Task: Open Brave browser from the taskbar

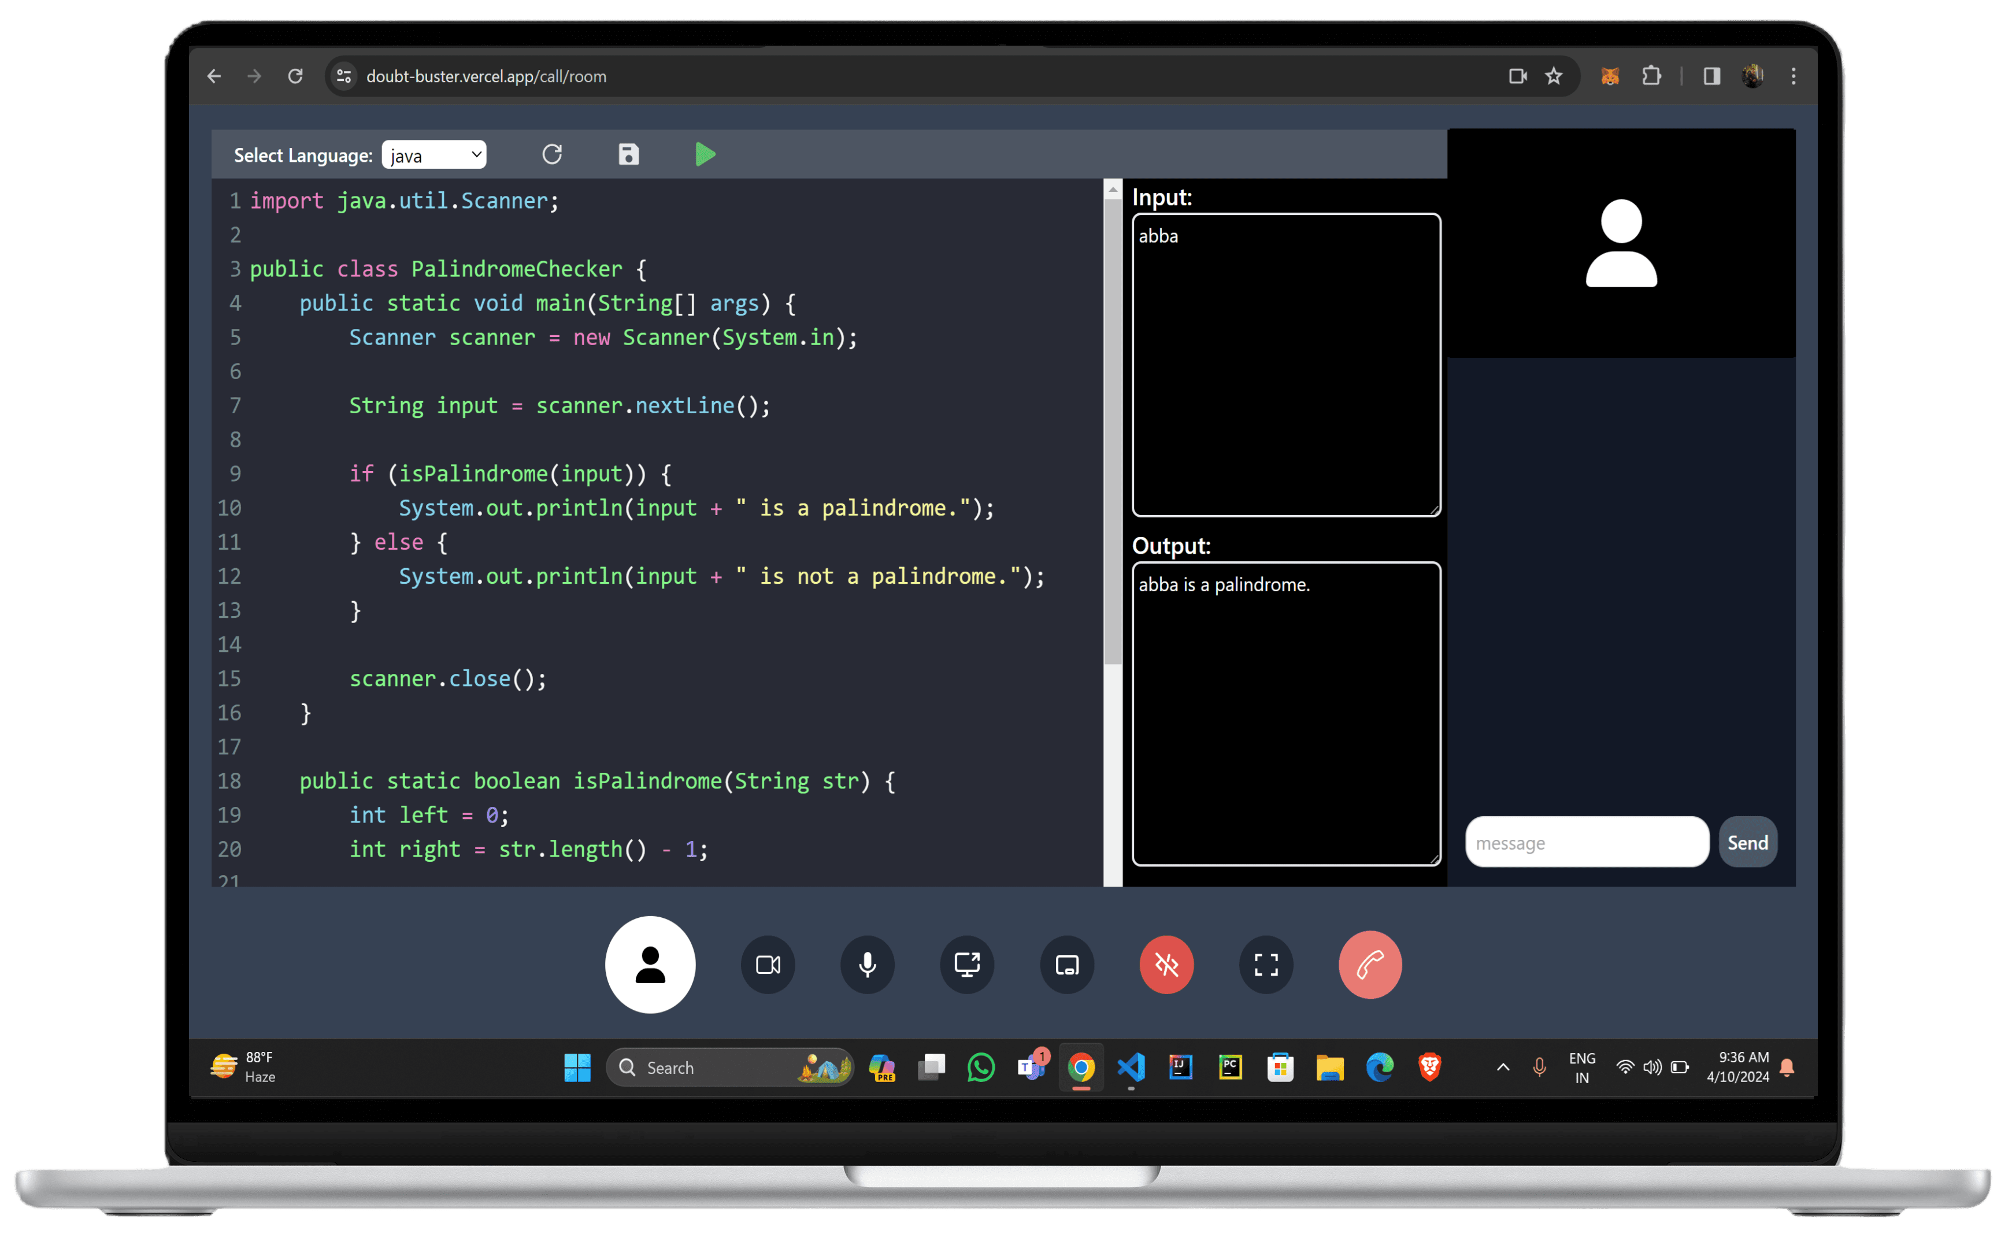Action: [1430, 1068]
